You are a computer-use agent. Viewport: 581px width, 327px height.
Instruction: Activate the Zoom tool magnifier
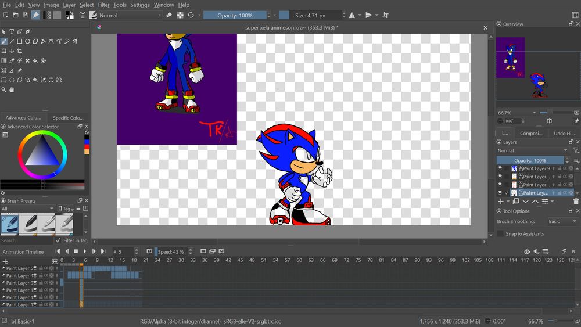(x=4, y=90)
